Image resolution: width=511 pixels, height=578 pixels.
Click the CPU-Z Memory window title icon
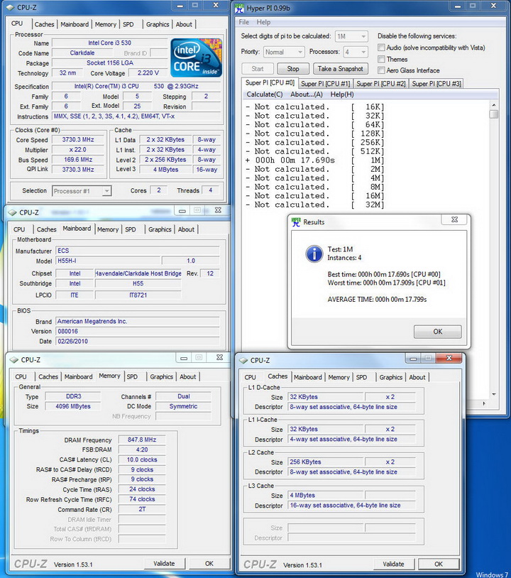coord(14,360)
